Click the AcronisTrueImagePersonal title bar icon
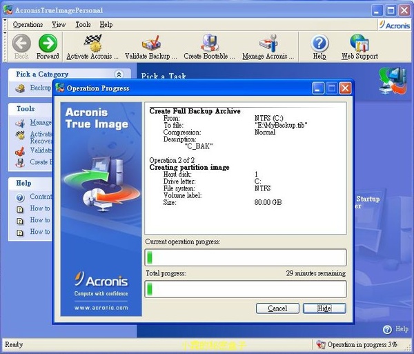Image resolution: width=414 pixels, height=354 pixels. (8, 10)
